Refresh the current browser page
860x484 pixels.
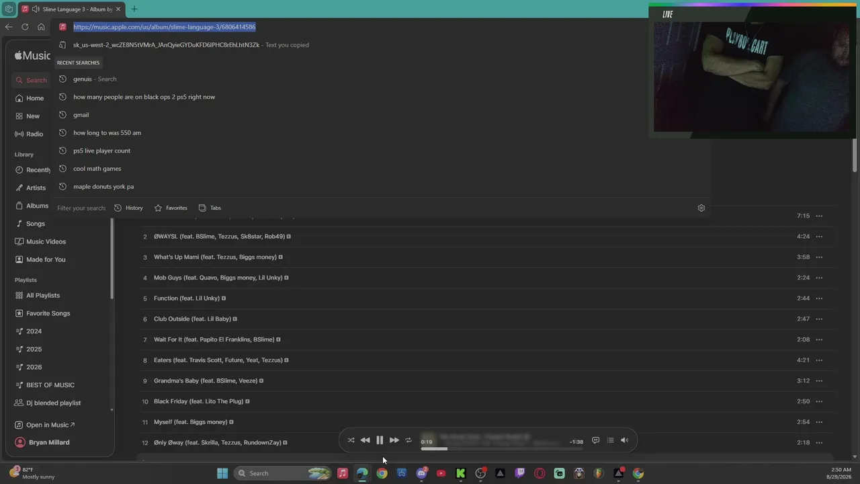tap(25, 27)
